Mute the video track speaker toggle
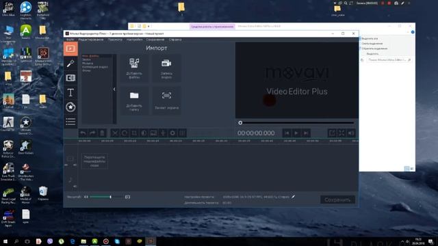The width and height of the screenshot is (438, 246). pyautogui.click(x=75, y=165)
